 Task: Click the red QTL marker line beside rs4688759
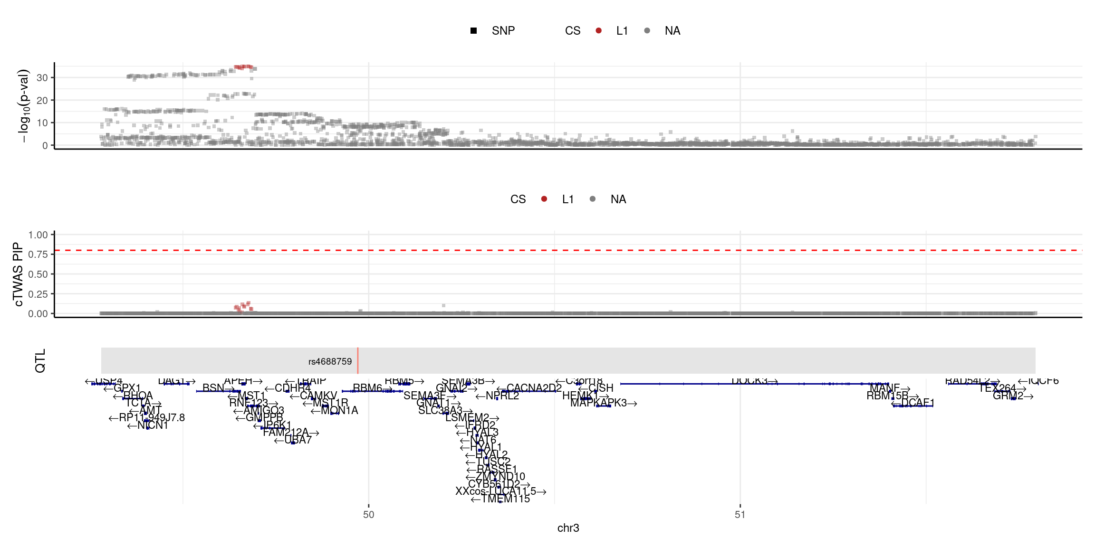[x=358, y=361]
